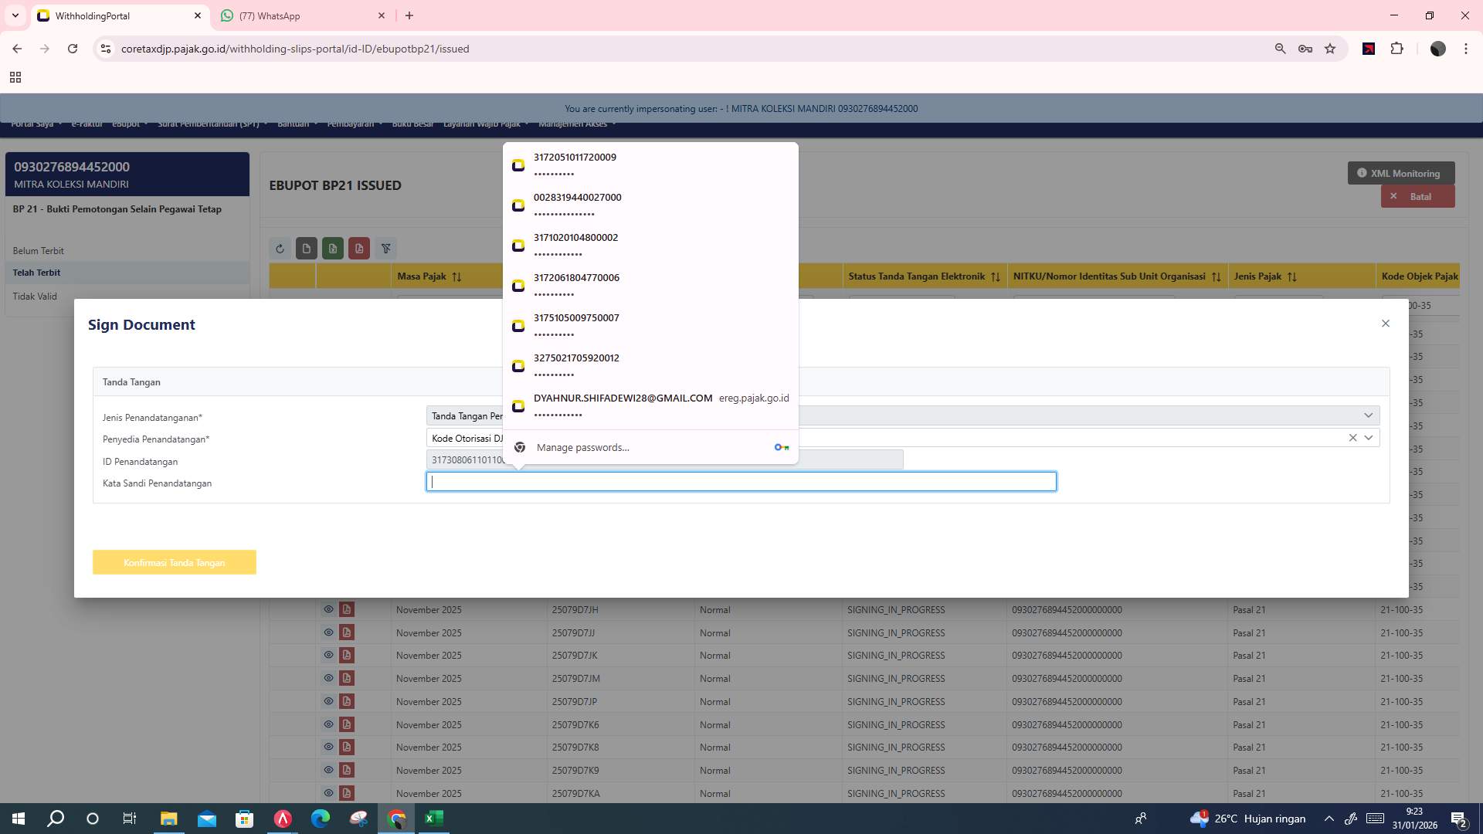Export the table to Excel
The width and height of the screenshot is (1483, 834).
(333, 248)
